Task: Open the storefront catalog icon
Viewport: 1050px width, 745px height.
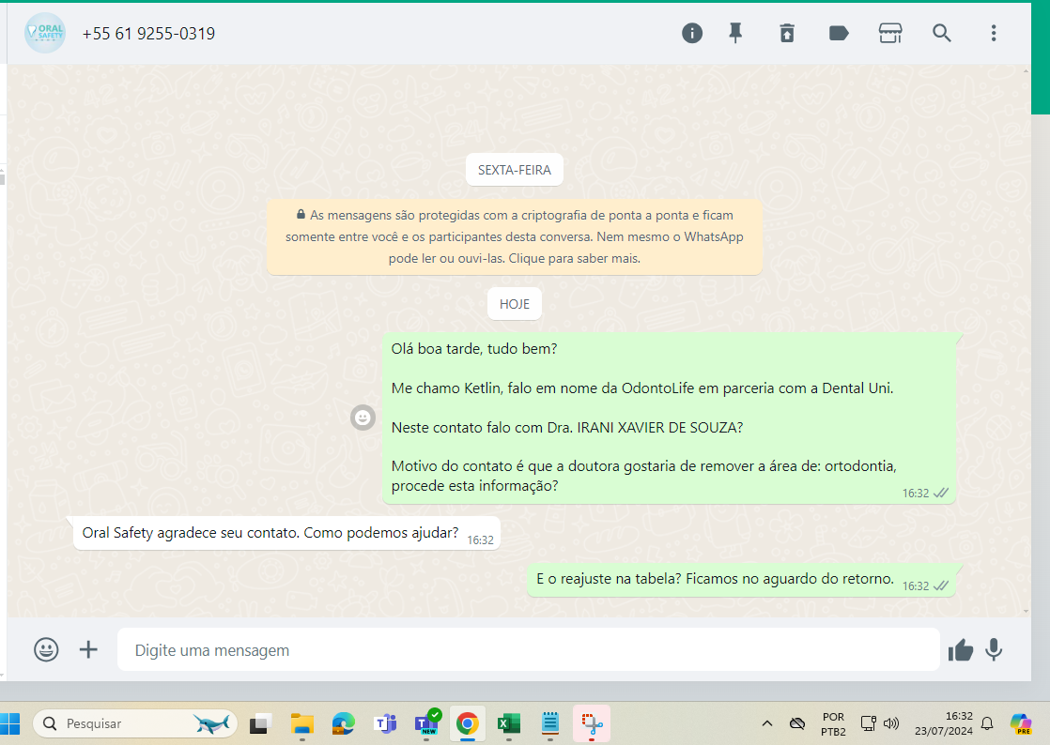Action: coord(890,33)
